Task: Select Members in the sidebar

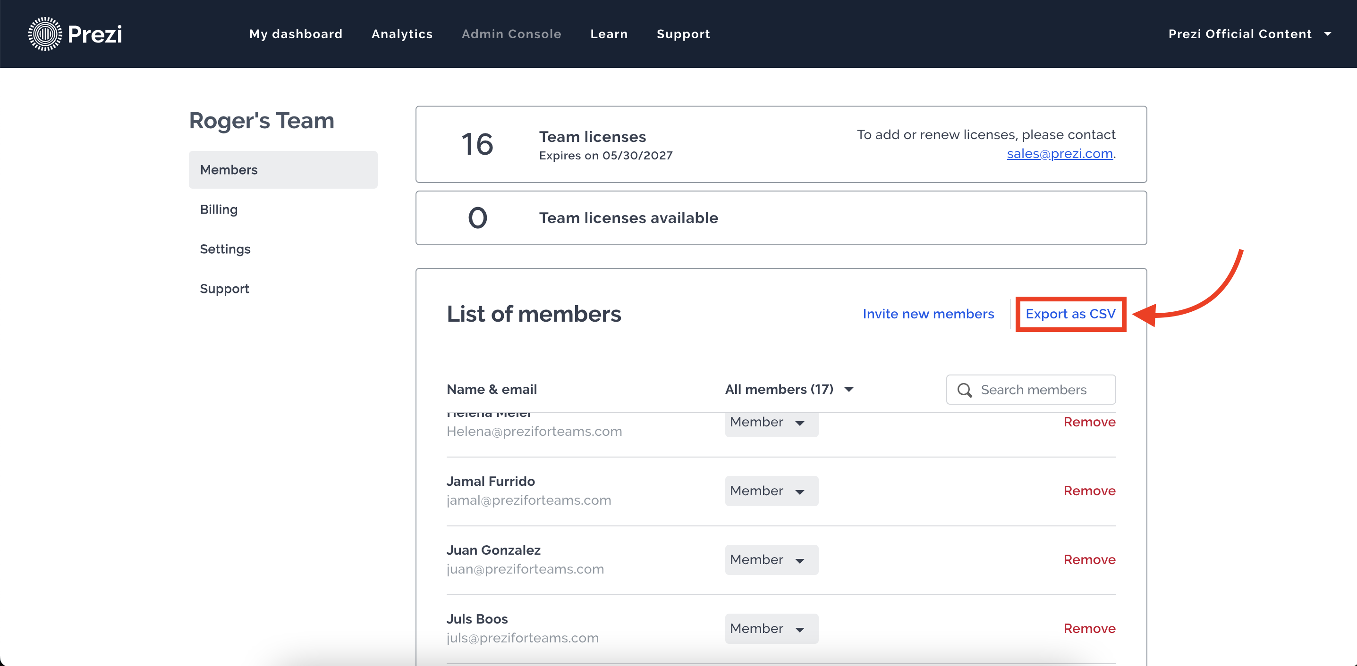Action: tap(228, 169)
